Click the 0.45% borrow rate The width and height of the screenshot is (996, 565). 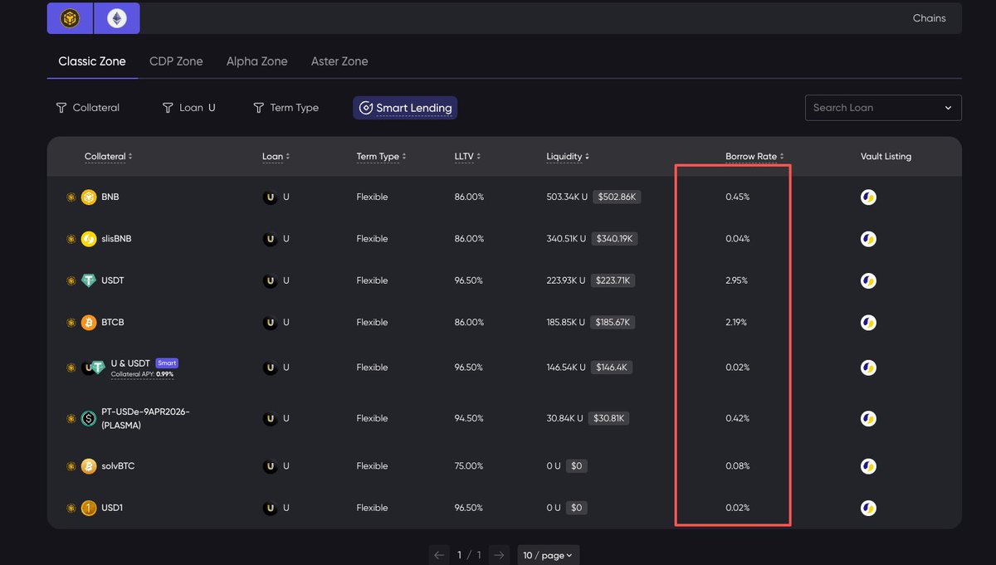(x=737, y=197)
